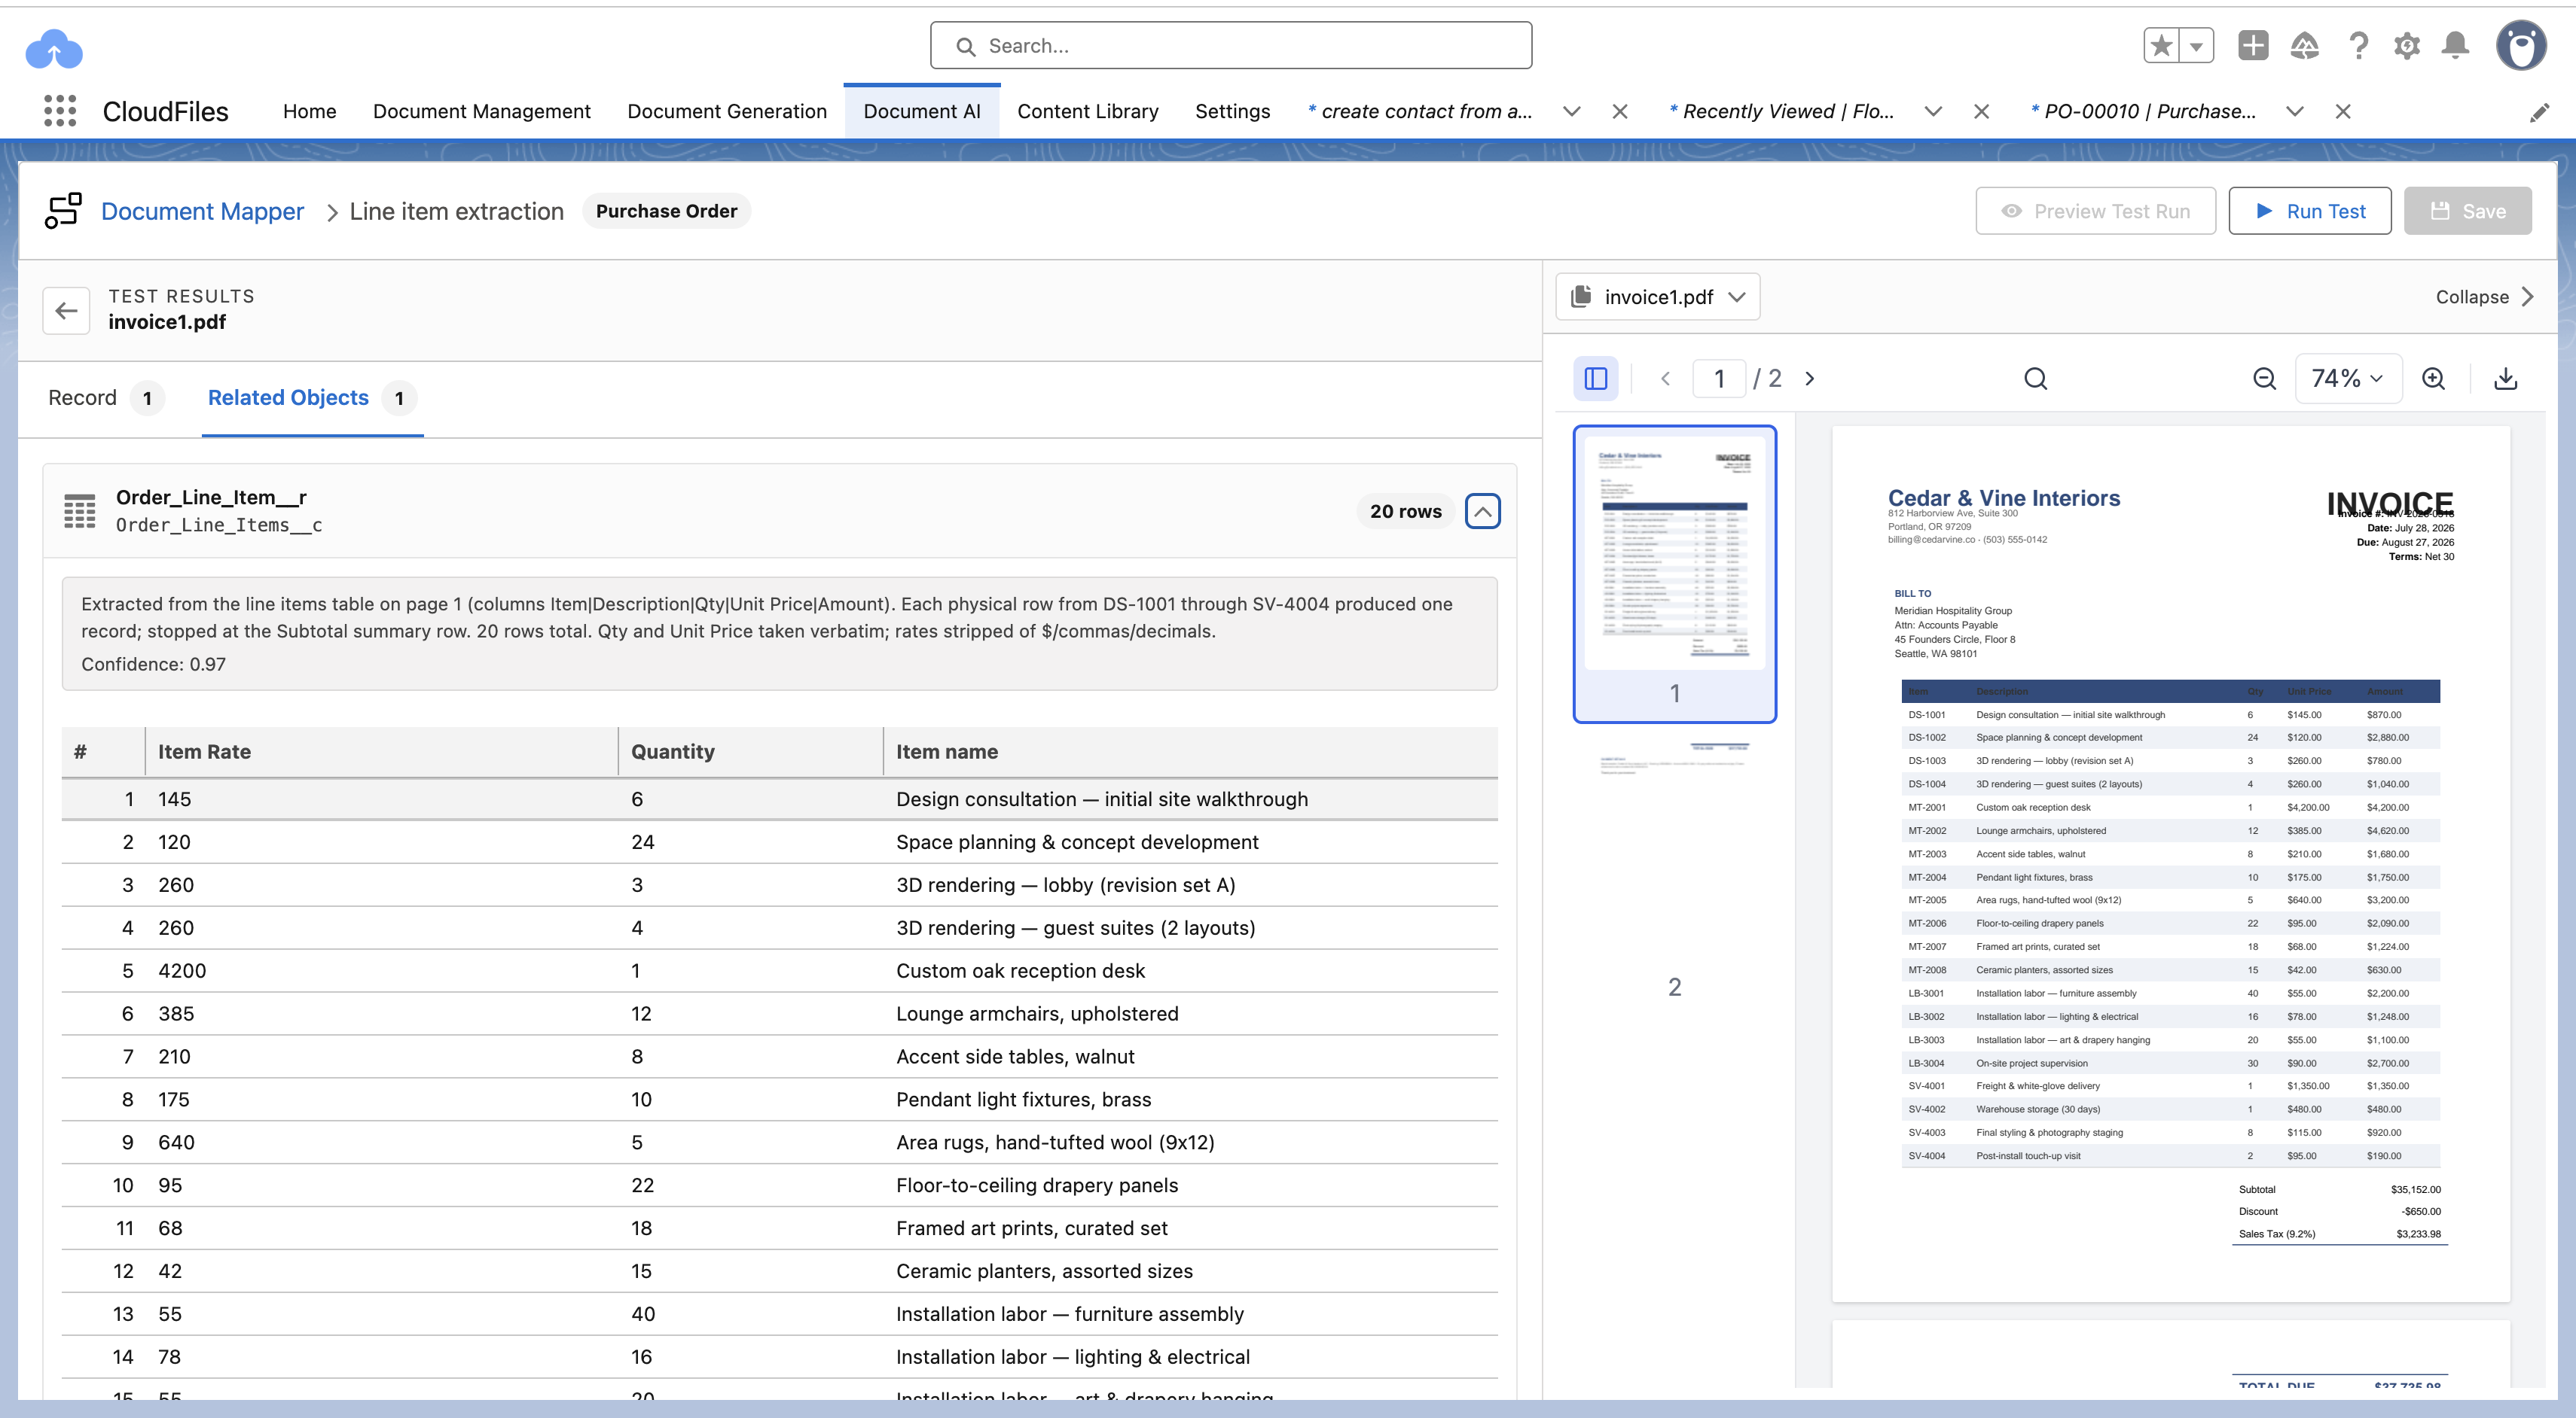Image resolution: width=2576 pixels, height=1418 pixels.
Task: Expand 'create contact from a...' tab menu
Action: pyautogui.click(x=1572, y=112)
